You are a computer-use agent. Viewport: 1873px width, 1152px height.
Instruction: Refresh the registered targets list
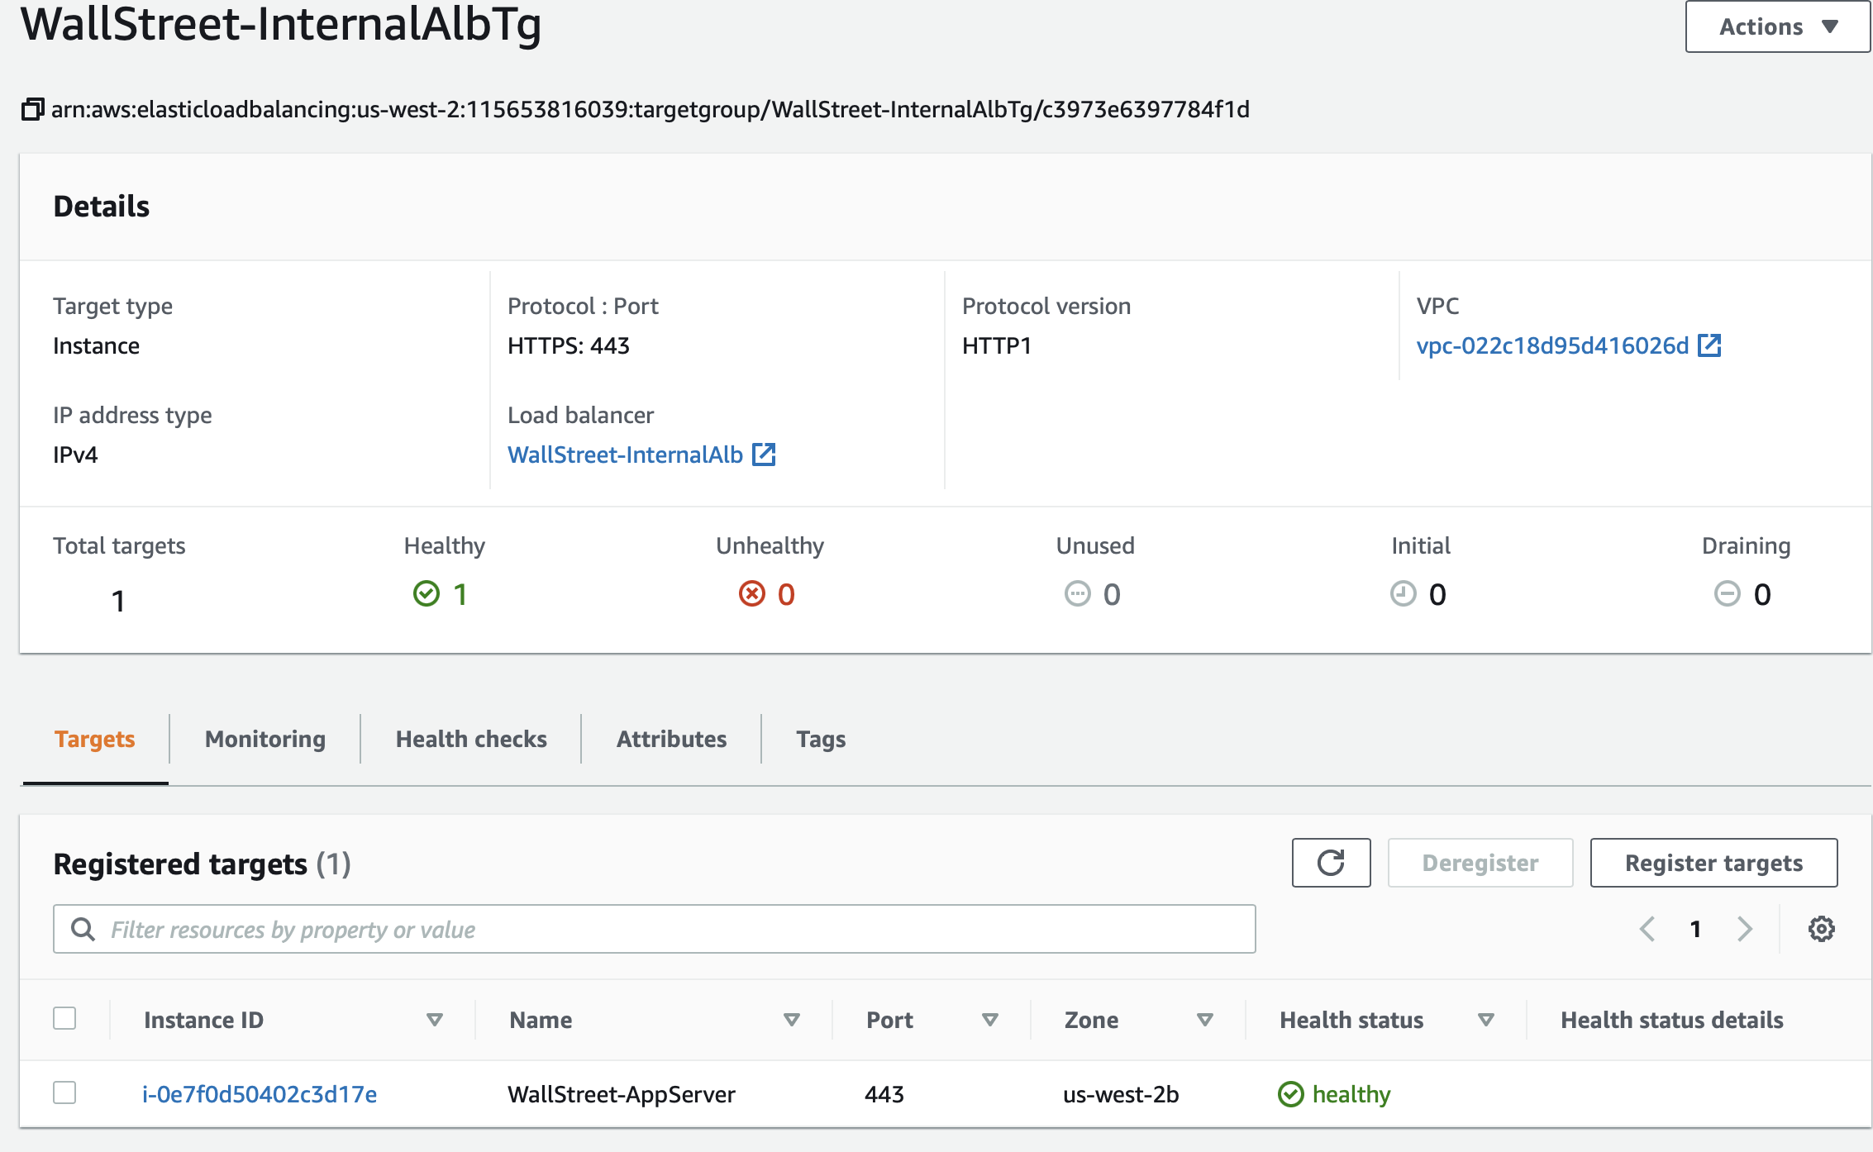[x=1331, y=862]
